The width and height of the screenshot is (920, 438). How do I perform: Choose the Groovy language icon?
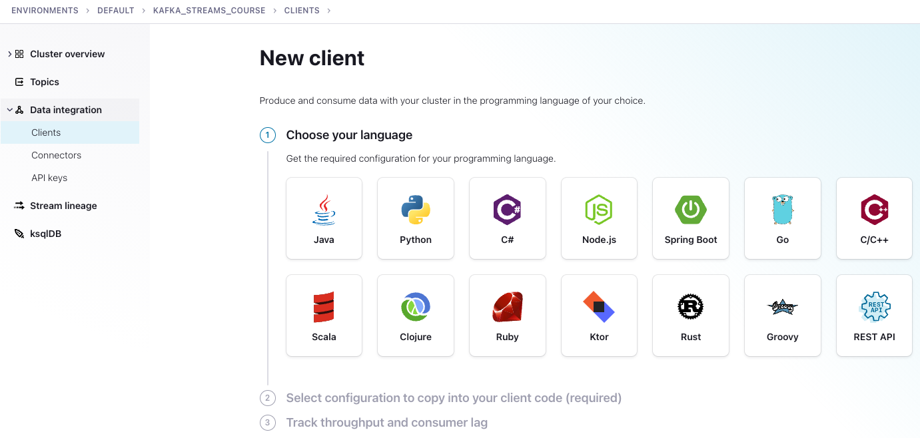[783, 307]
